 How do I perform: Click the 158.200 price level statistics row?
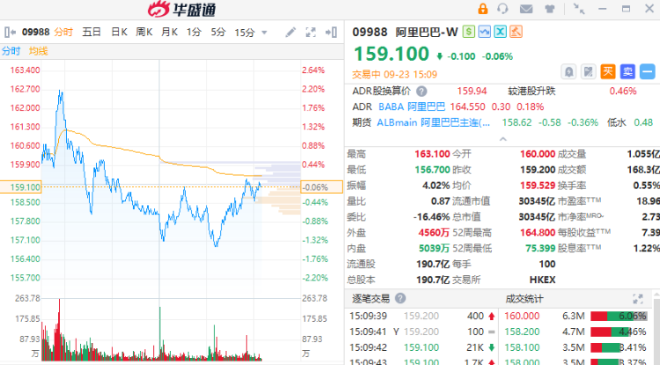coord(575,332)
